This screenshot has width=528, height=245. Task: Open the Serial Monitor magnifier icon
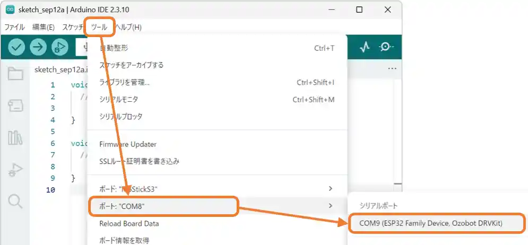(386, 47)
